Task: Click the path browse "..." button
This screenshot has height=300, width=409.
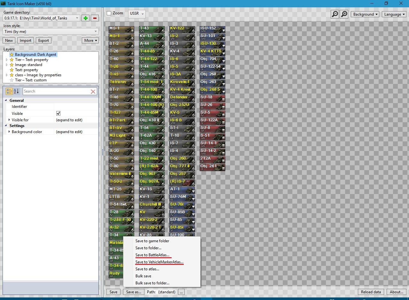Action: [x=181, y=292]
